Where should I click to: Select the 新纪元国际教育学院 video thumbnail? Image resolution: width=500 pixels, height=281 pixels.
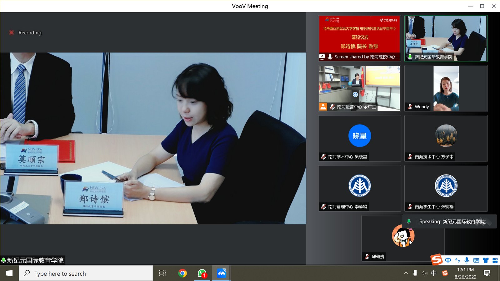point(446,38)
